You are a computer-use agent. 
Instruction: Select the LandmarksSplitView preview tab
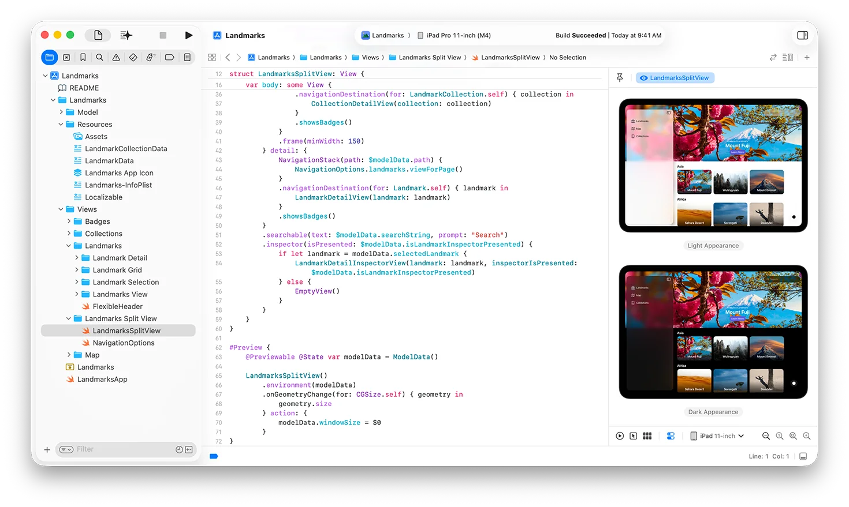click(x=675, y=78)
